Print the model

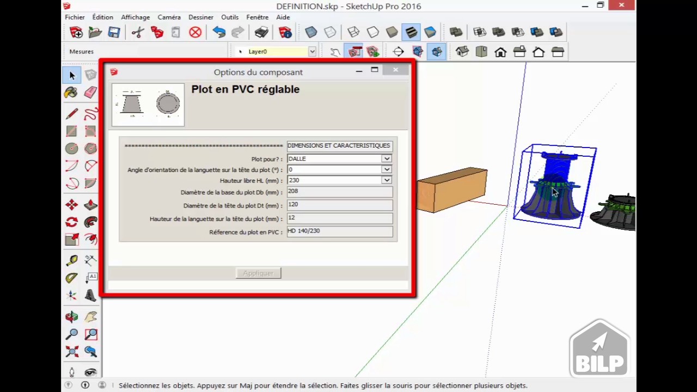pos(262,33)
